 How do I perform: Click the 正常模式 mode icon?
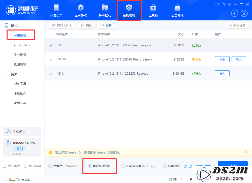pyautogui.click(x=8, y=132)
